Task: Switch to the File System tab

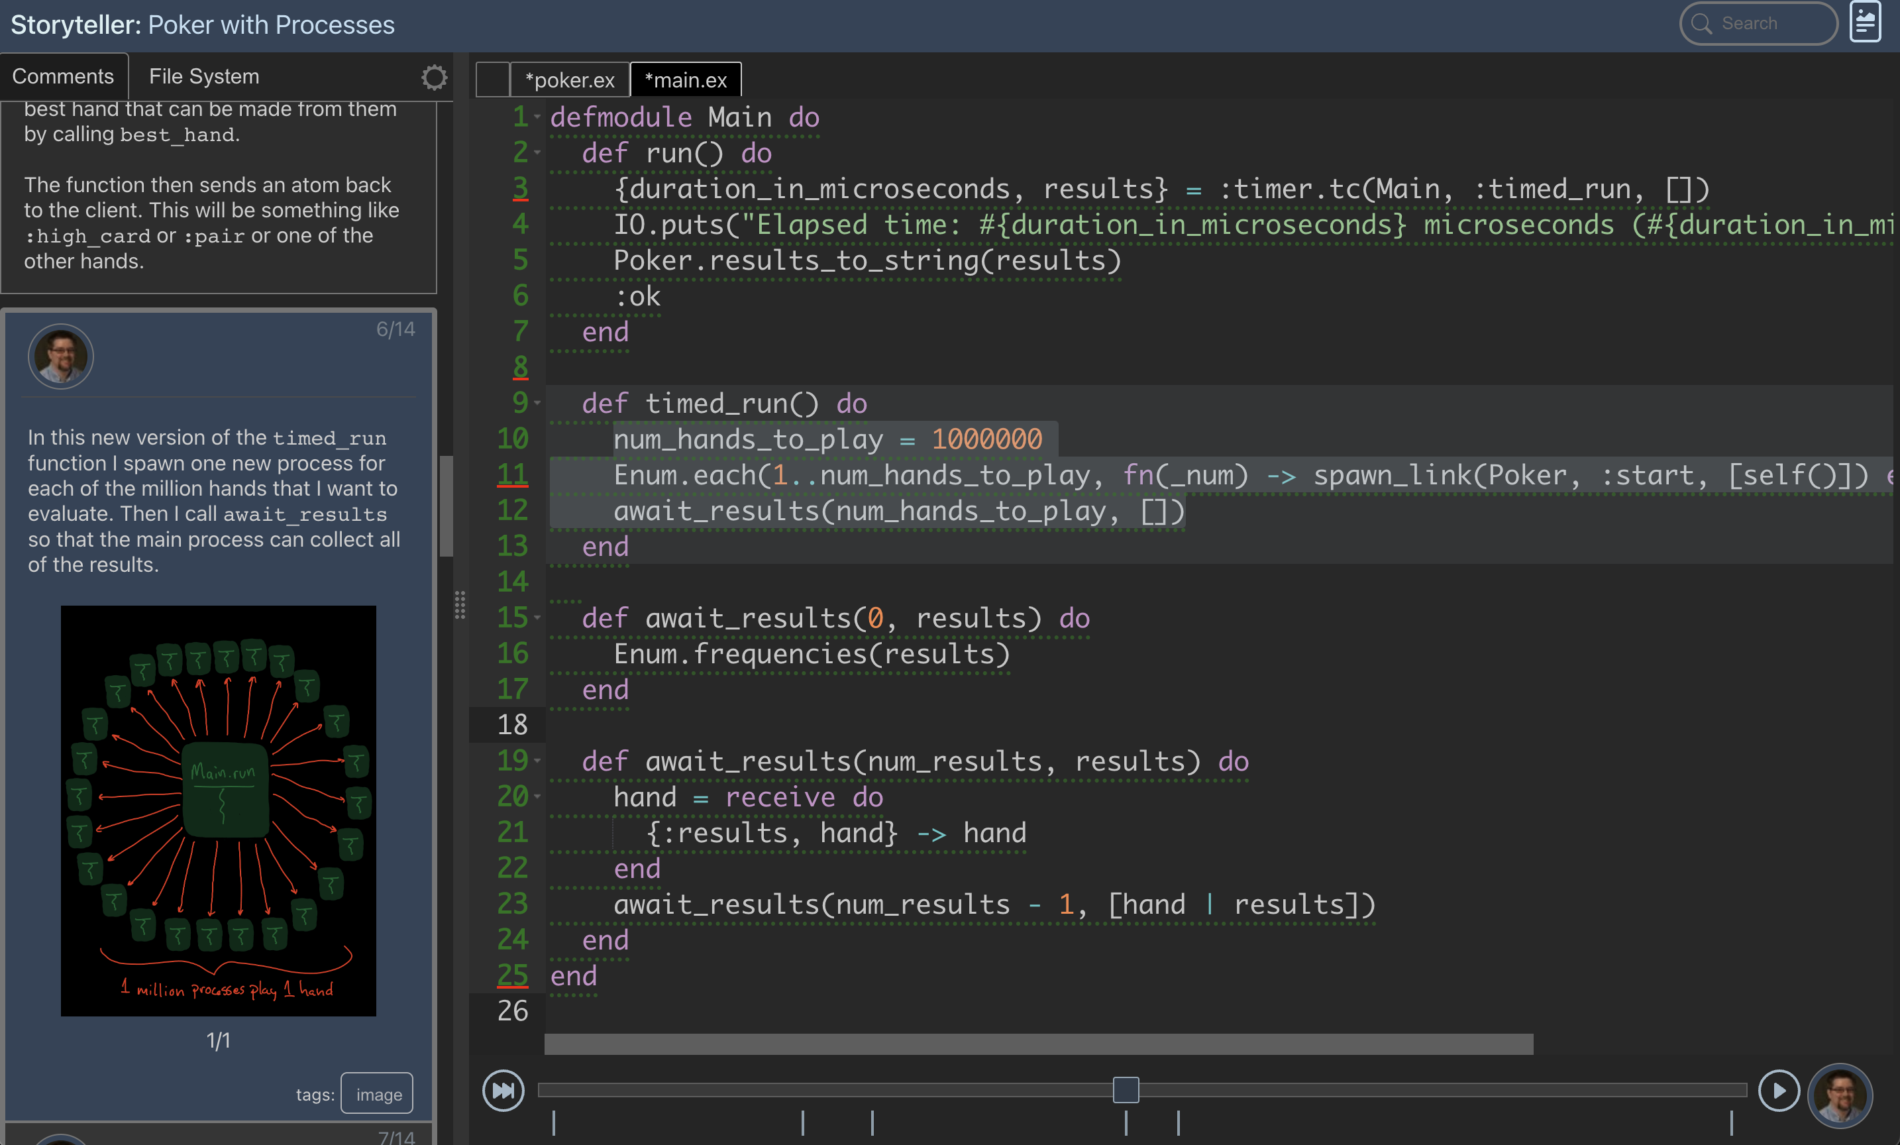Action: 203,76
